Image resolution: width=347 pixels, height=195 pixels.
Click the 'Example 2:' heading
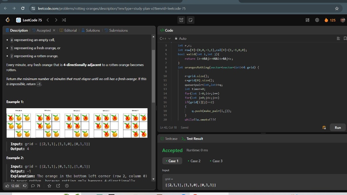point(15,158)
